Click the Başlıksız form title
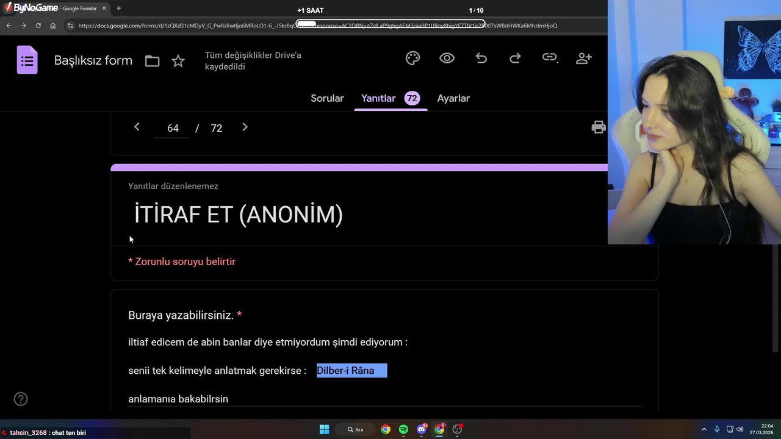This screenshot has width=781, height=439. (x=93, y=60)
